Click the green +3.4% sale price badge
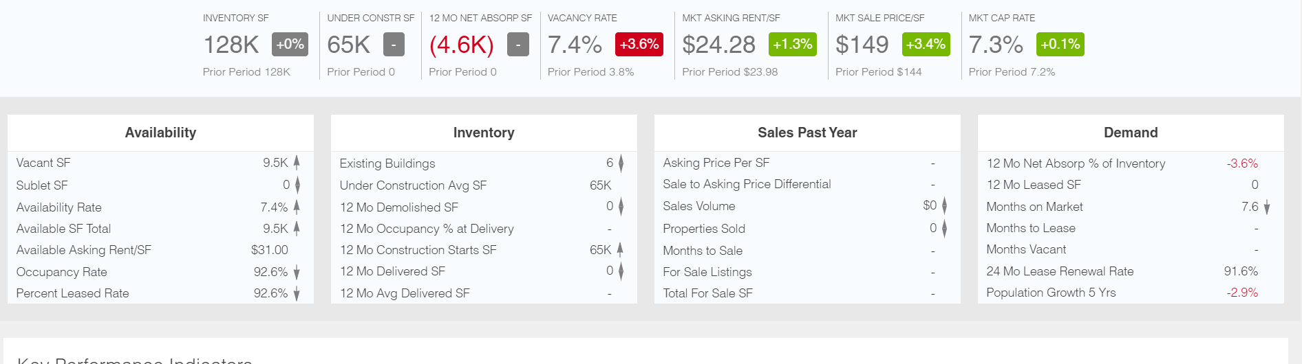This screenshot has height=364, width=1302. coord(926,45)
